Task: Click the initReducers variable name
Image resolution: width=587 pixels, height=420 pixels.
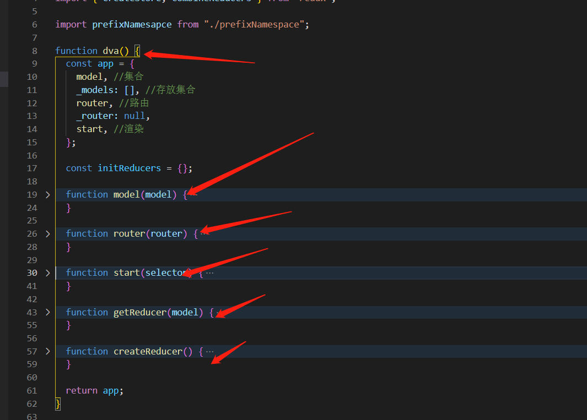Action: point(129,168)
